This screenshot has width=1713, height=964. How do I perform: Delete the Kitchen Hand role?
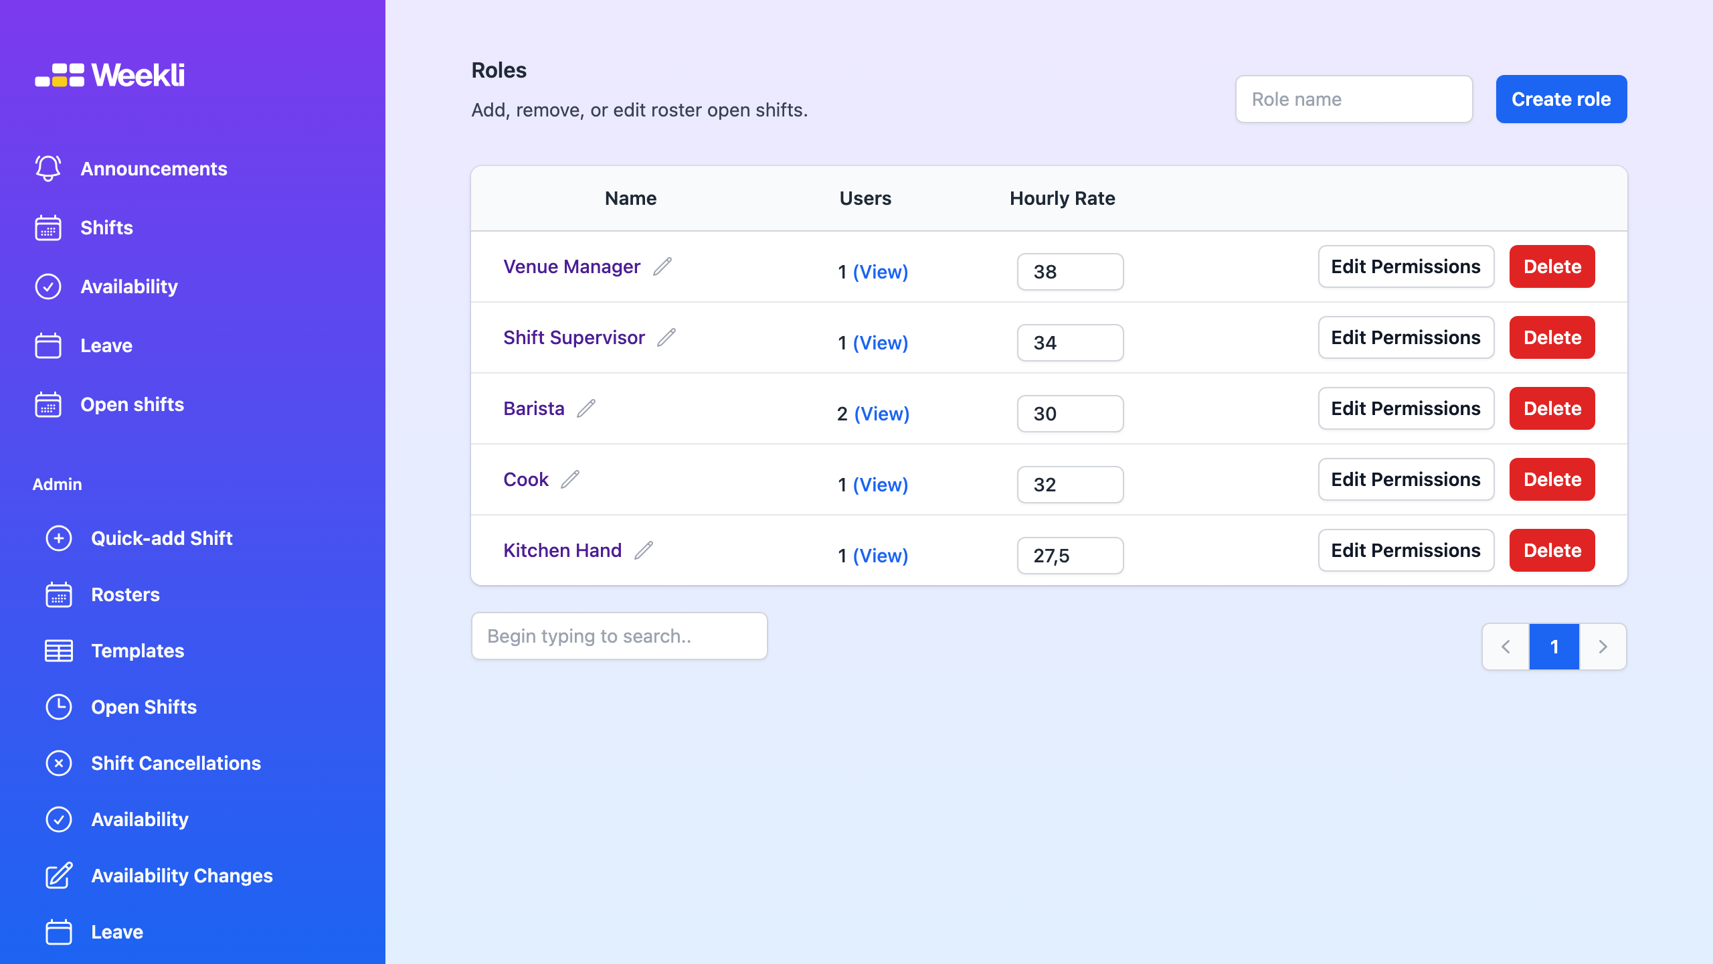point(1552,550)
